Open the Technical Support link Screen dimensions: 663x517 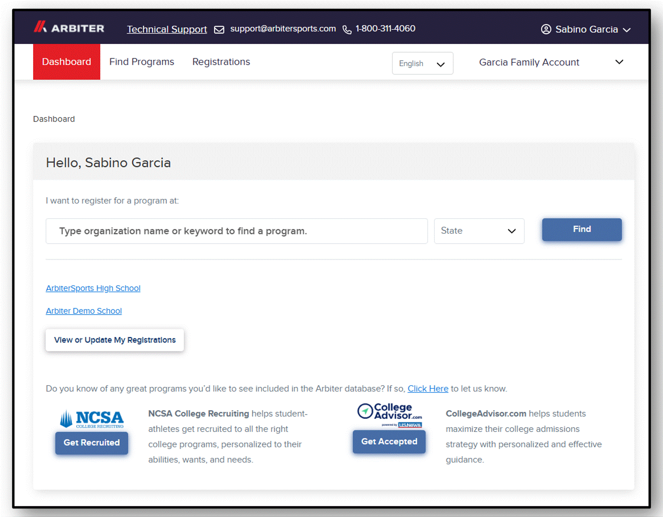coord(167,29)
